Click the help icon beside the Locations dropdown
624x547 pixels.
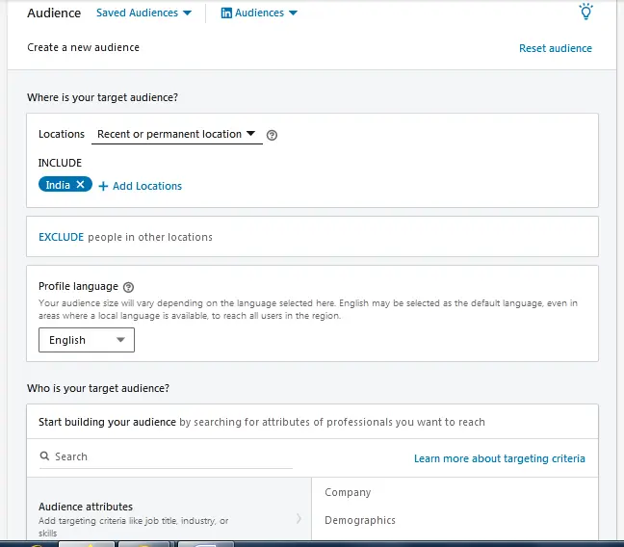pos(272,135)
